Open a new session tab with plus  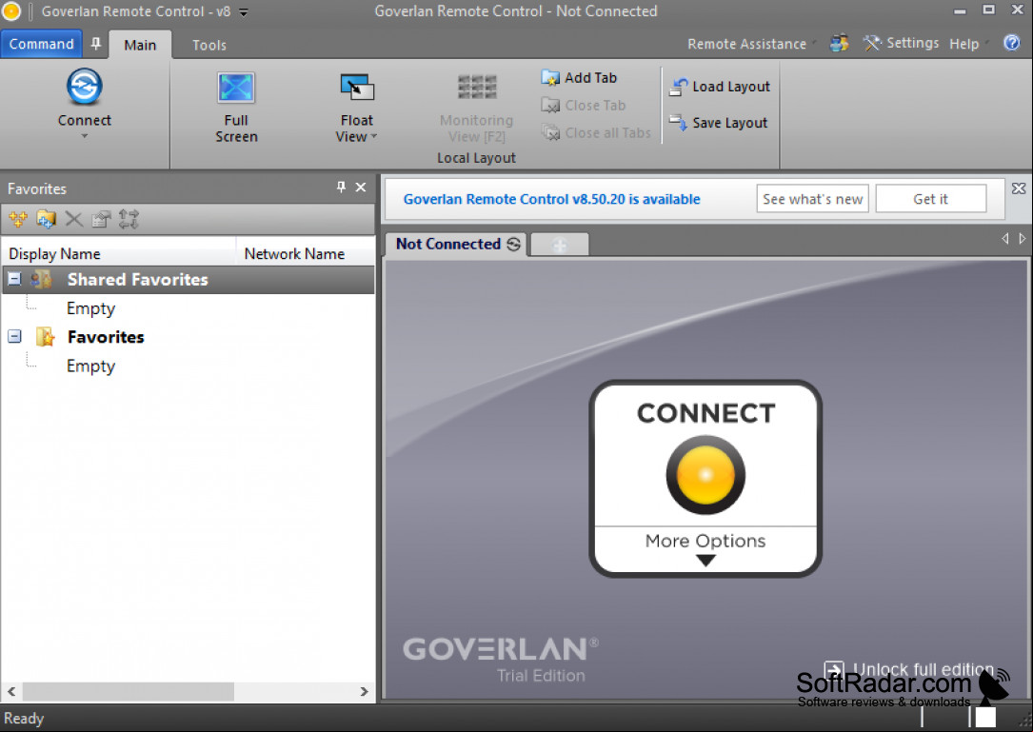point(559,245)
